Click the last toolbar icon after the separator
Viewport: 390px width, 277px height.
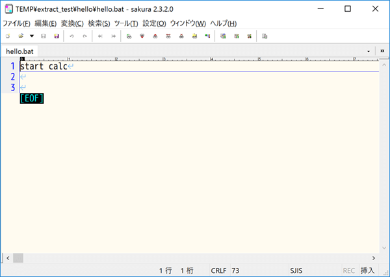pyautogui.click(x=265, y=36)
